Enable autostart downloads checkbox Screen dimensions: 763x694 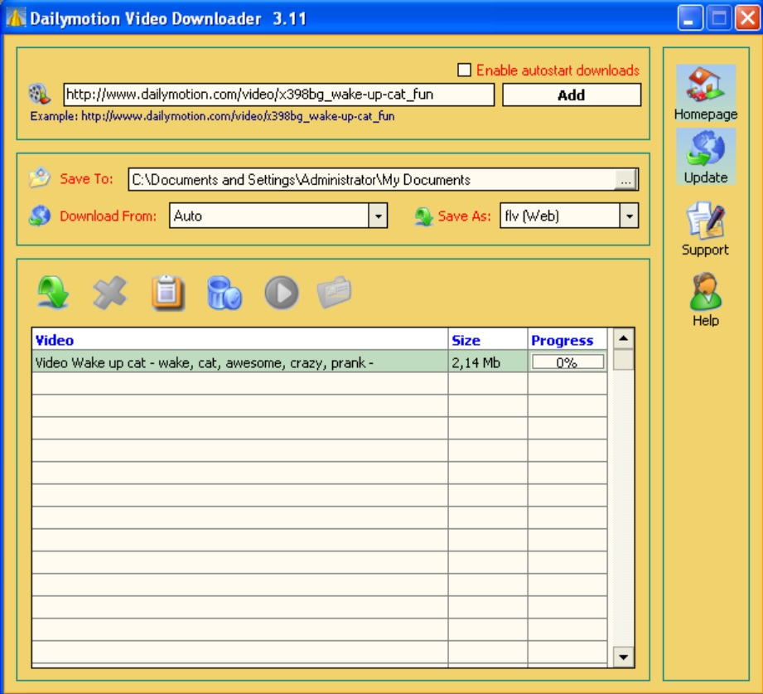465,70
